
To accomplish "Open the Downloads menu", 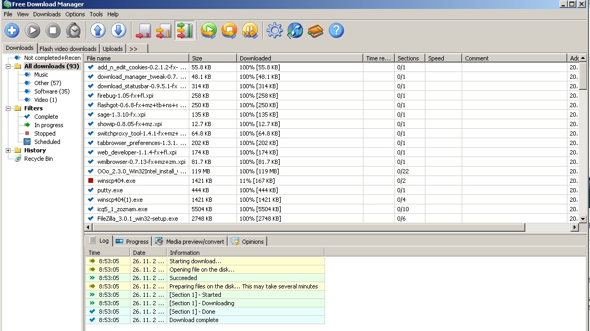I will [47, 14].
